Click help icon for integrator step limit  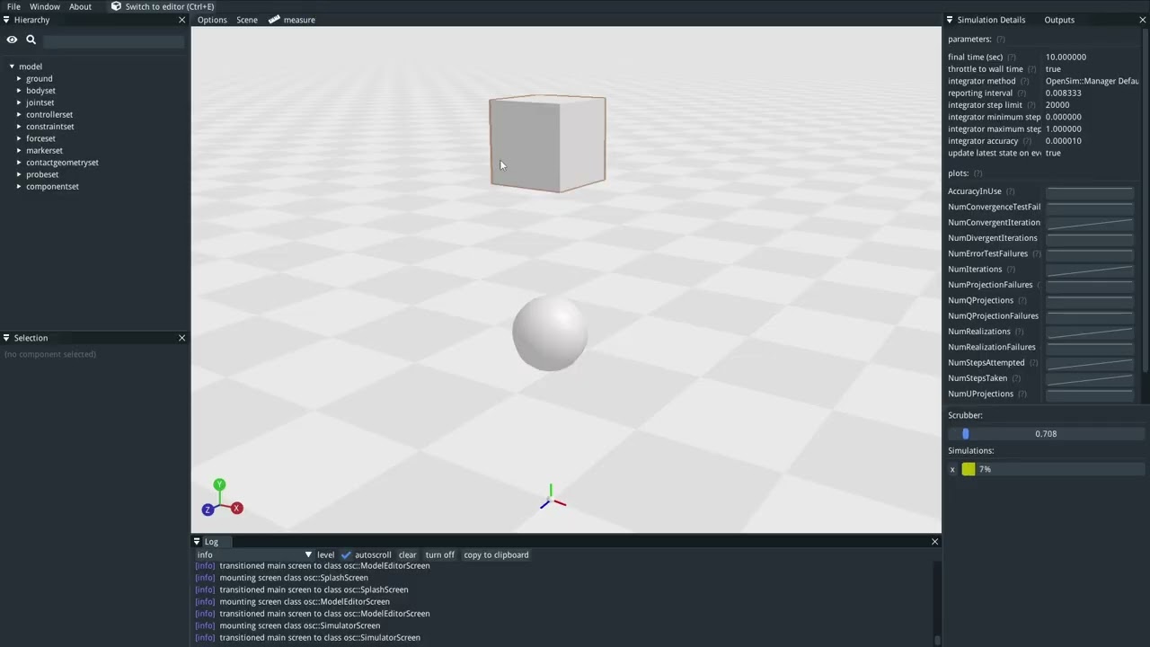[1031, 105]
